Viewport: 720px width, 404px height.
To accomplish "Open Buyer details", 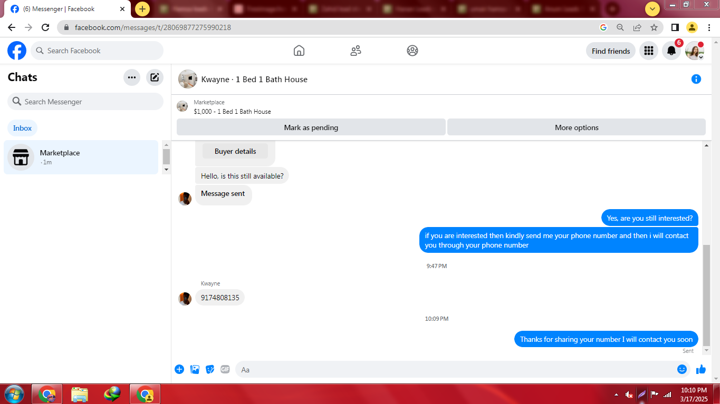I will pos(235,151).
